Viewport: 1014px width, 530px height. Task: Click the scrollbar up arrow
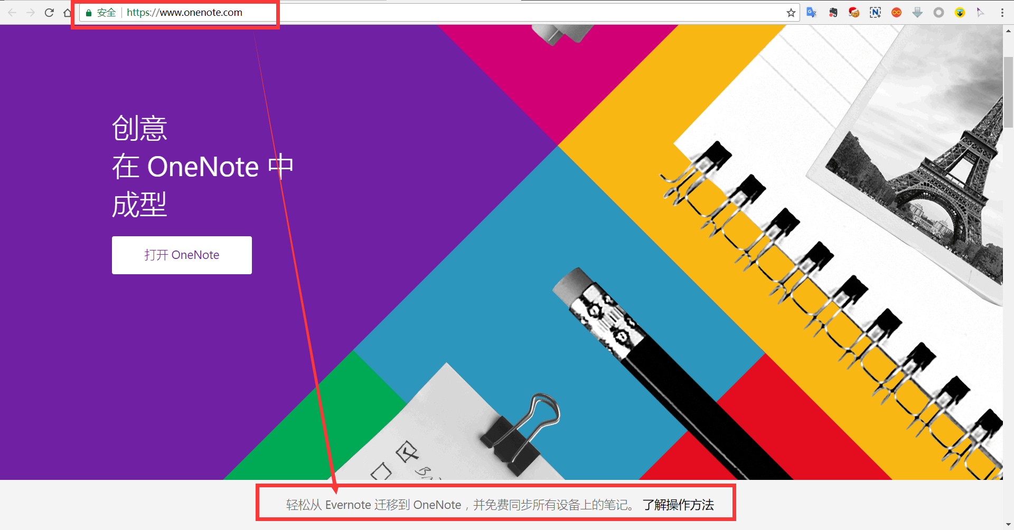1008,31
